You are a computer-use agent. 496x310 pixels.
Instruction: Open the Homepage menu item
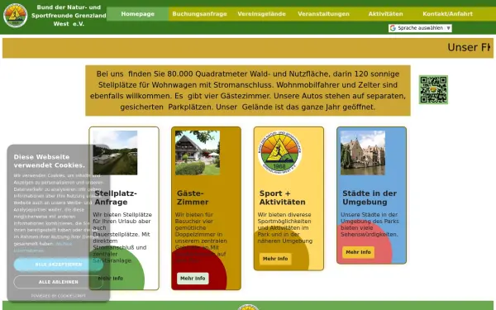point(137,14)
